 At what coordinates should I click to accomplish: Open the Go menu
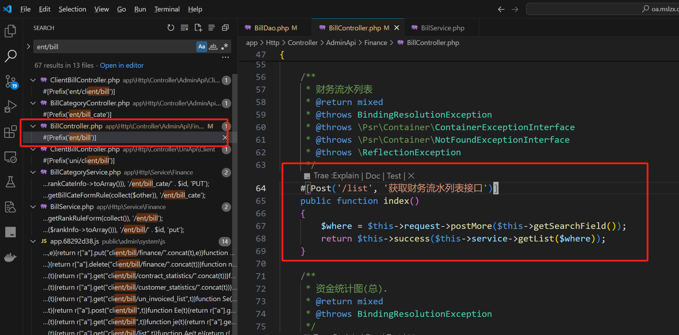point(121,9)
